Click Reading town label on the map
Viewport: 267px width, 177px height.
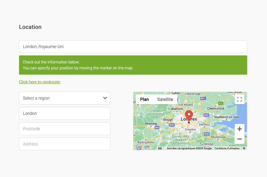pyautogui.click(x=151, y=124)
